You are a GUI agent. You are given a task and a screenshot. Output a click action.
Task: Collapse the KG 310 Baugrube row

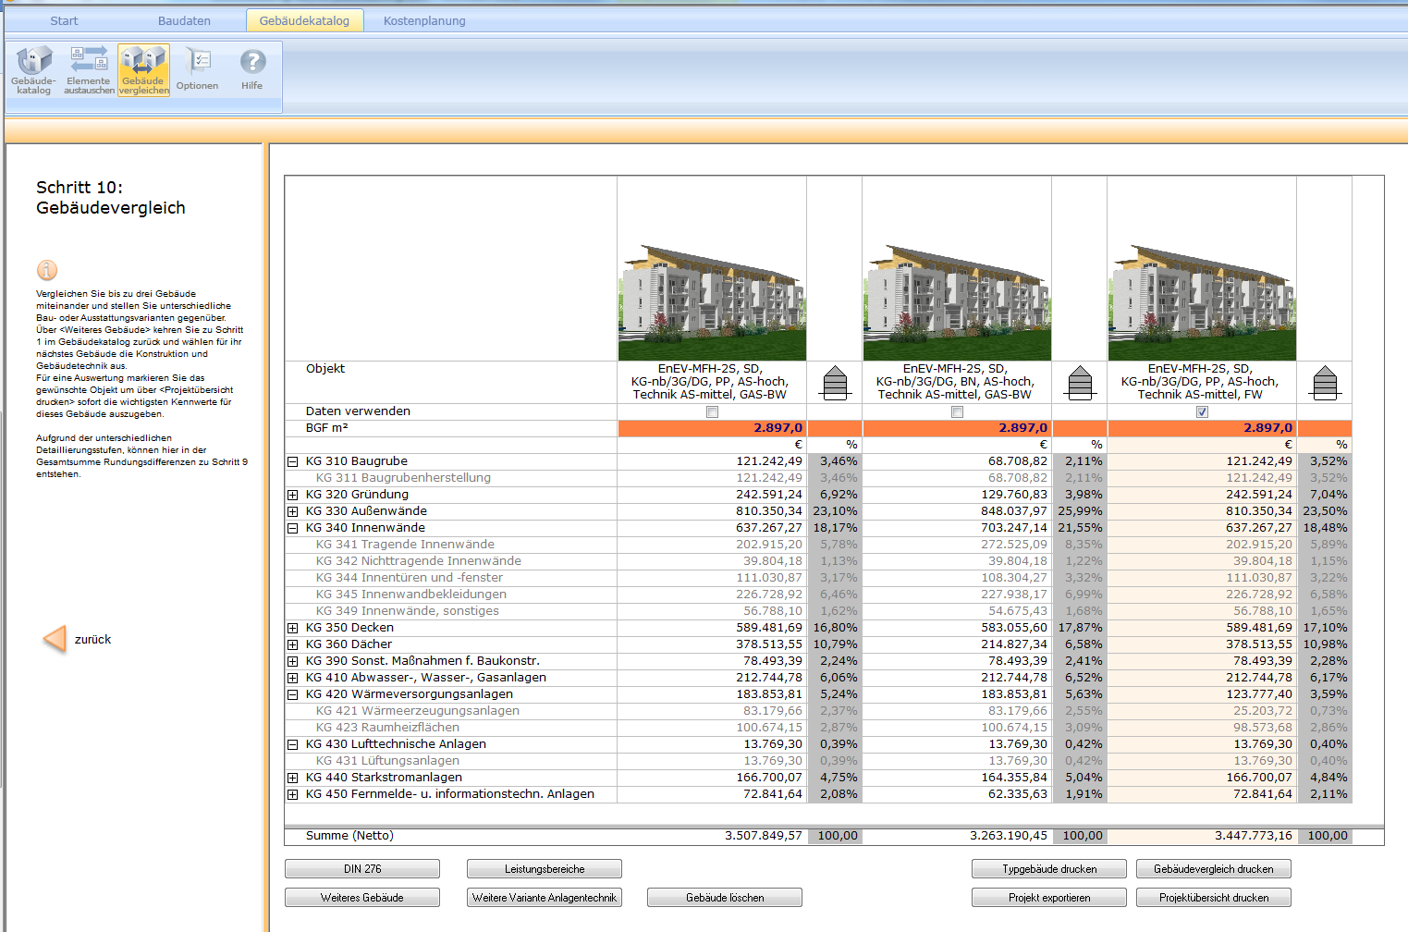click(292, 461)
